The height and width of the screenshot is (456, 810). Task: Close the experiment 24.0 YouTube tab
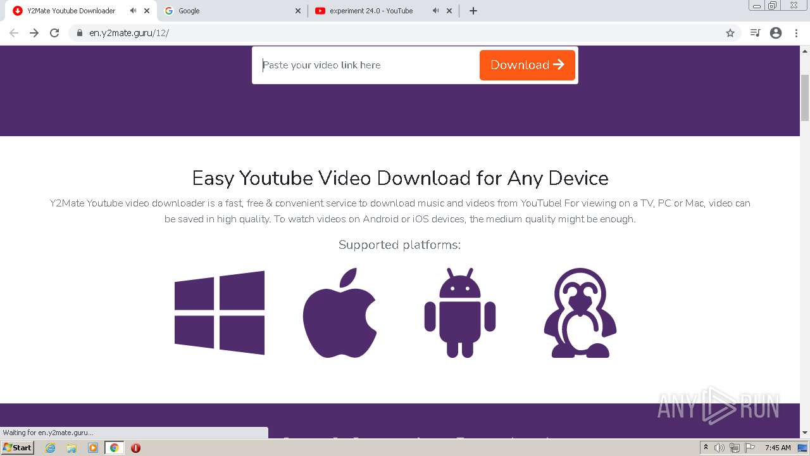pyautogui.click(x=449, y=11)
